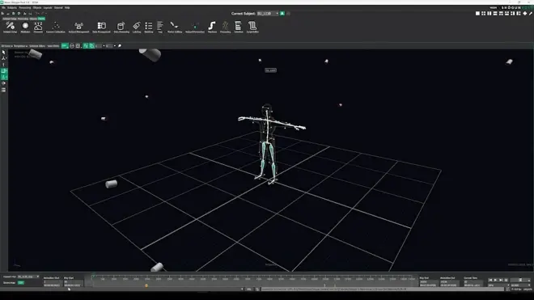Open the Processing menu
Screen dimensions: 534x300
[24, 7]
